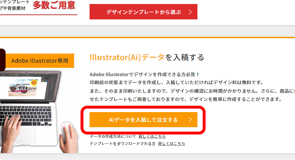Click the text Adobe Illustratorでデザインを作成できる方必見!
The height and width of the screenshot is (160, 295).
pyautogui.click(x=144, y=74)
